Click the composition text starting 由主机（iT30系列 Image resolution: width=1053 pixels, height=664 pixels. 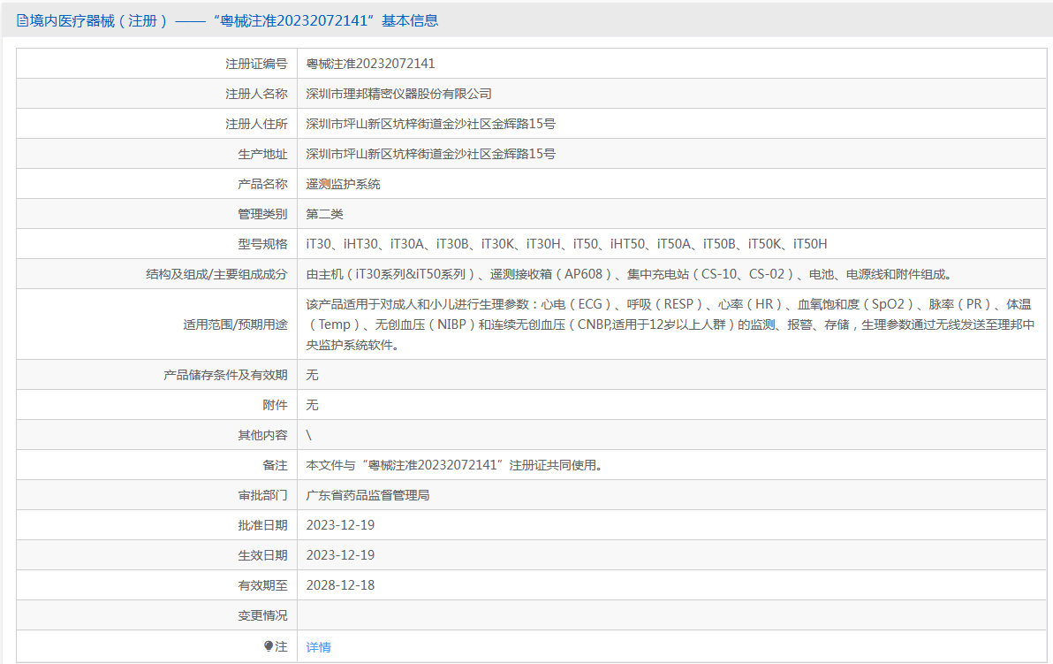(x=629, y=274)
